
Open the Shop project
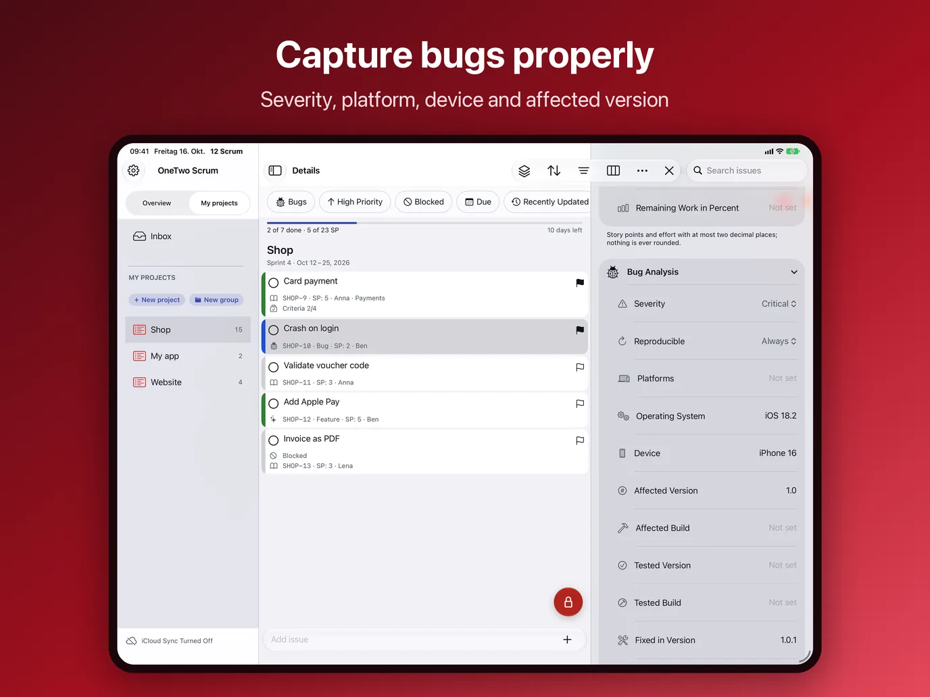188,330
